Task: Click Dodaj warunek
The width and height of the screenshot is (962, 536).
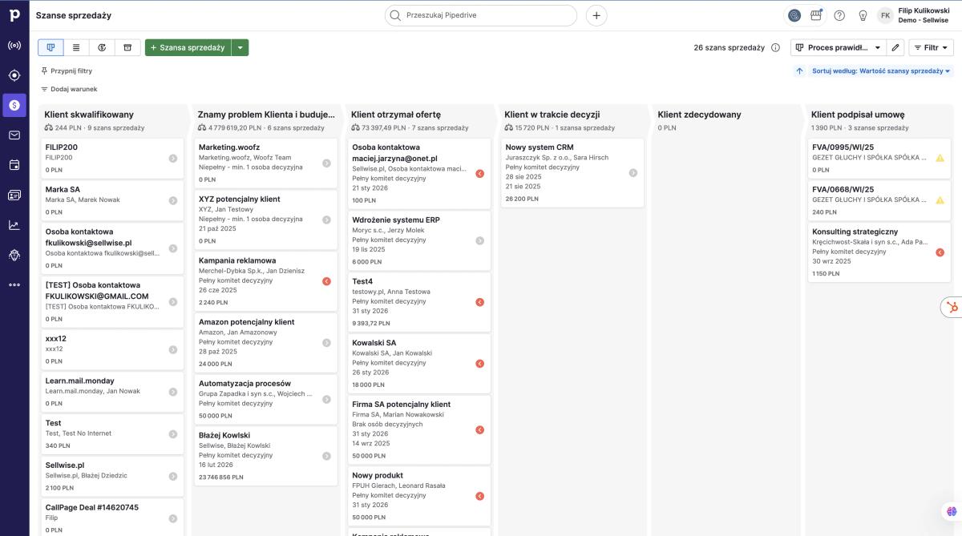Action: 69,89
